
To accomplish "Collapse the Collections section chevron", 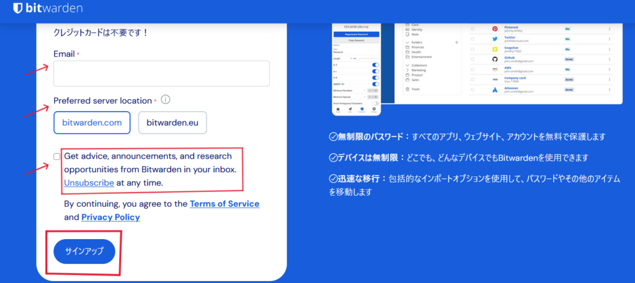I will point(407,66).
